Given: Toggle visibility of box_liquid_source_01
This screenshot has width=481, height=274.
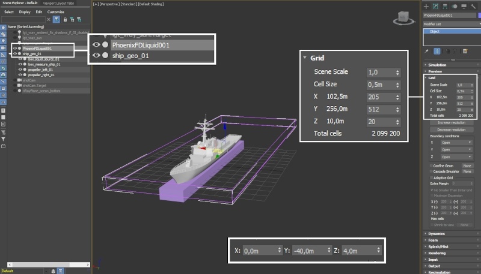Looking at the screenshot, I should pos(20,59).
